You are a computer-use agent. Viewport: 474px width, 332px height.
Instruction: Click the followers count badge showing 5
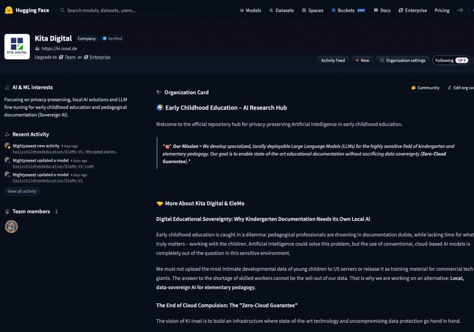[462, 60]
